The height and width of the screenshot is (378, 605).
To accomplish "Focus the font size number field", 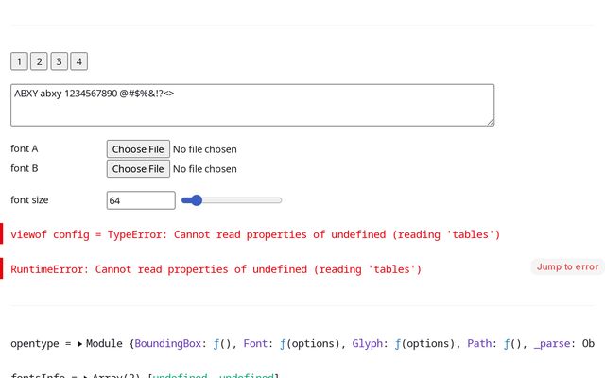I will [x=141, y=200].
